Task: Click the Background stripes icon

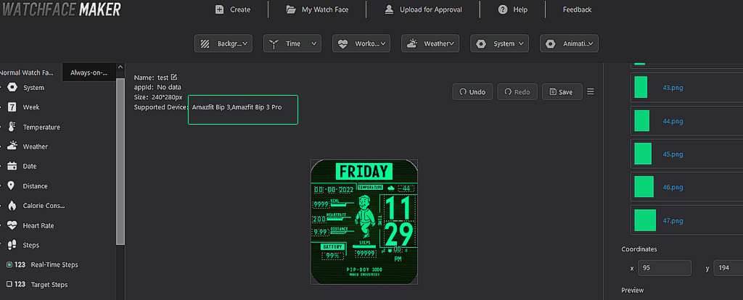Action: (205, 43)
